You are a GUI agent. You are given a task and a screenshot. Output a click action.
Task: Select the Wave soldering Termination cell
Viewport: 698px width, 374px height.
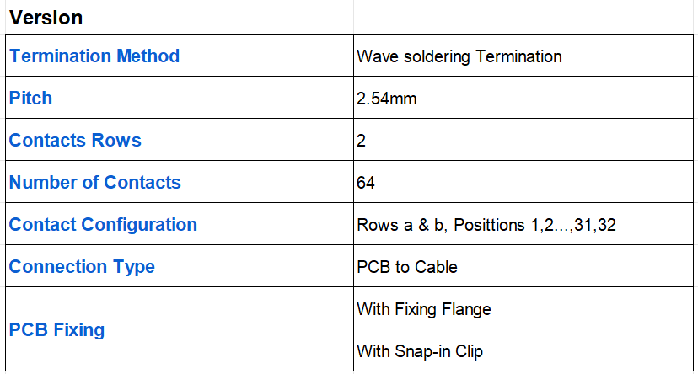523,55
